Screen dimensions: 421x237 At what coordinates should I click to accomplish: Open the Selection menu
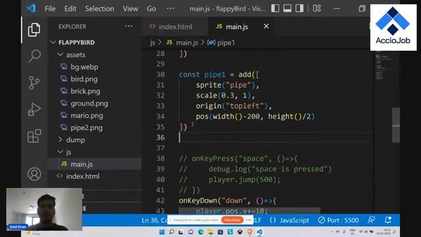99,9
